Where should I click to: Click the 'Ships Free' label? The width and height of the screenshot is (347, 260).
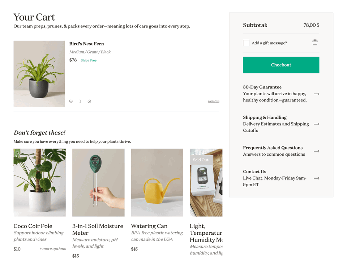click(89, 60)
